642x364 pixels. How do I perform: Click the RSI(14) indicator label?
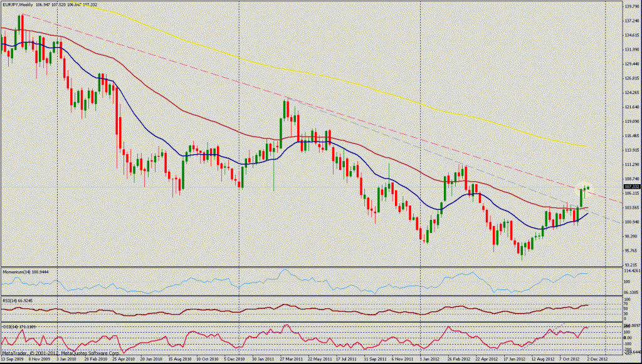click(x=18, y=300)
